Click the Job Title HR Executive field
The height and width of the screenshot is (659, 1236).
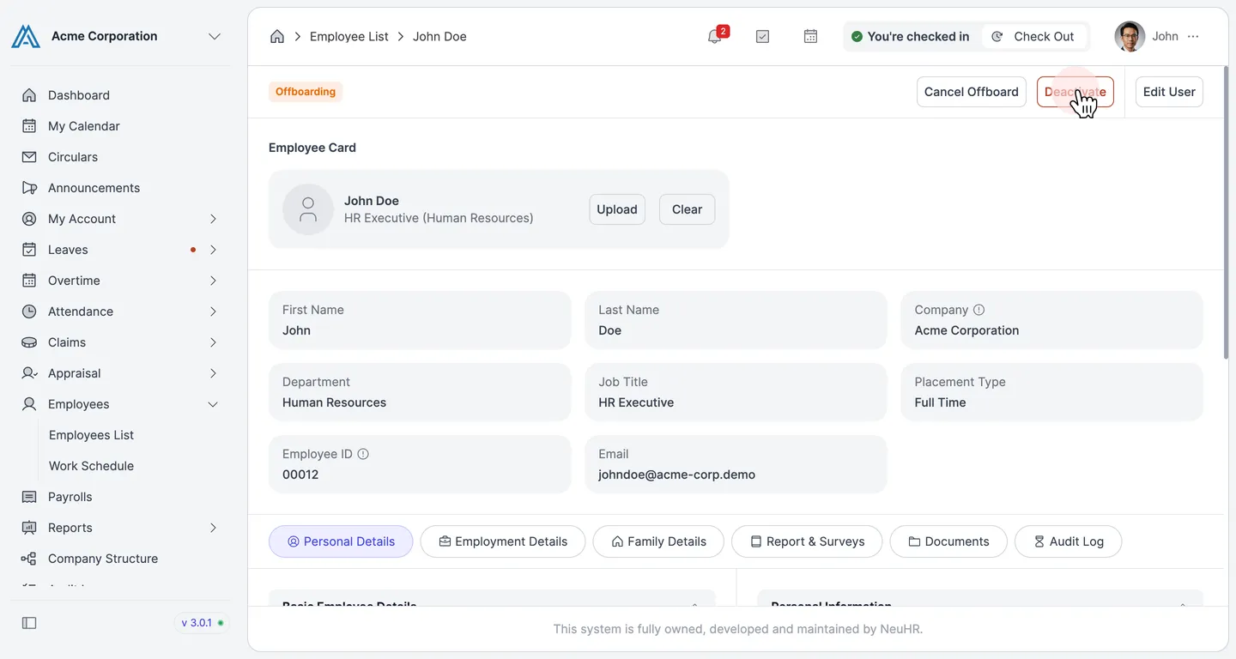[736, 392]
